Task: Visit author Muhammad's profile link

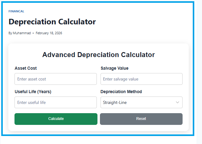Action: [22, 33]
